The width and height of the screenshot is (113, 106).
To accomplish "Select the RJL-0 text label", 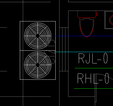I will pyautogui.click(x=93, y=58).
